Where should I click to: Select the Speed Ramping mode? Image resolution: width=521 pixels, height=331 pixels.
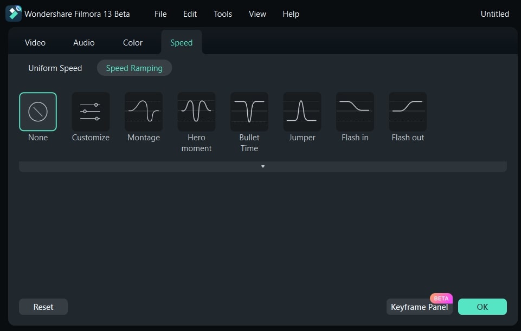tap(134, 68)
